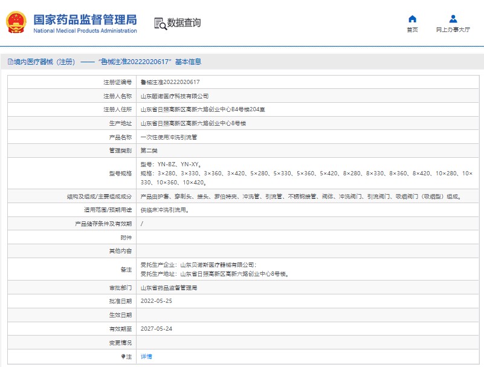484x367 pixels.
Task: Click the document icon in the breadcrumb bar
Action: pos(9,62)
